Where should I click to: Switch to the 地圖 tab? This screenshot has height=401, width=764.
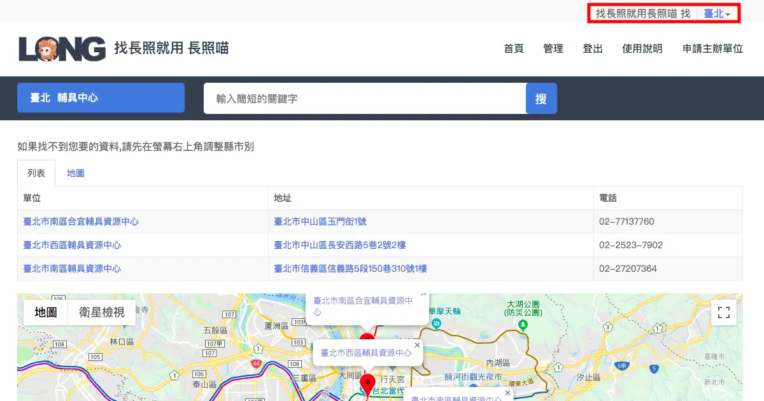click(76, 173)
